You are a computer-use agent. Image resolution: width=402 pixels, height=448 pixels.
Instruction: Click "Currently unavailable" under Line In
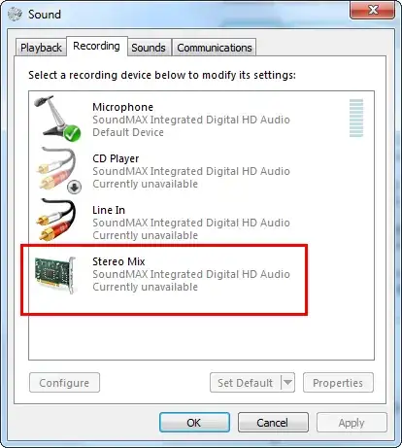click(145, 235)
